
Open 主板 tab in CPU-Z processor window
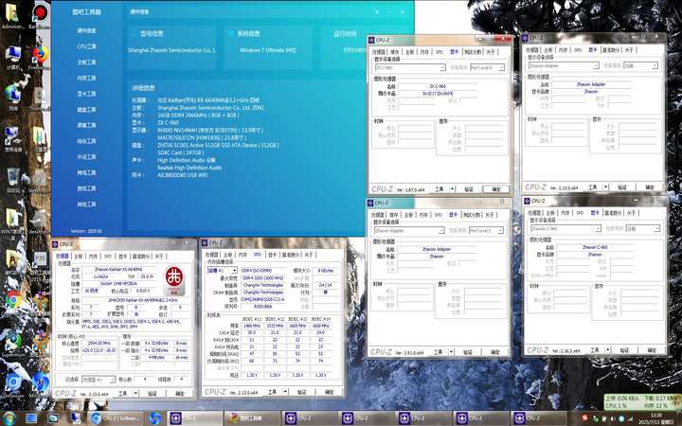pos(79,257)
